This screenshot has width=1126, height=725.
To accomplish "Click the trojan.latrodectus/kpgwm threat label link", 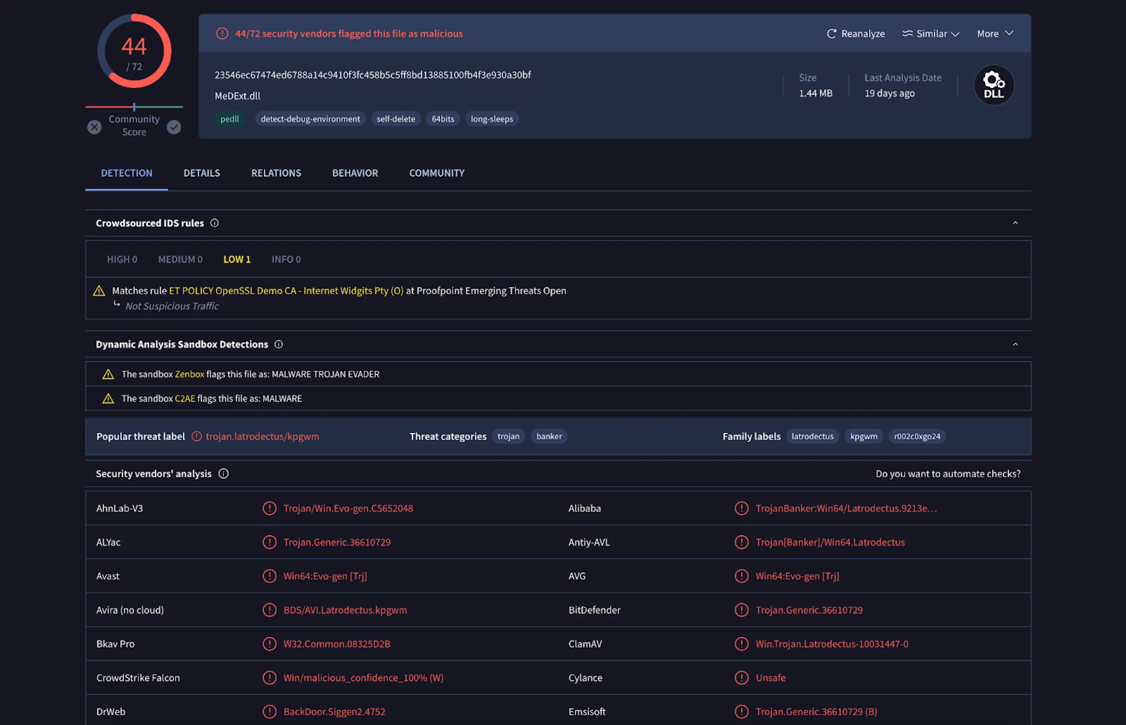I will 262,436.
